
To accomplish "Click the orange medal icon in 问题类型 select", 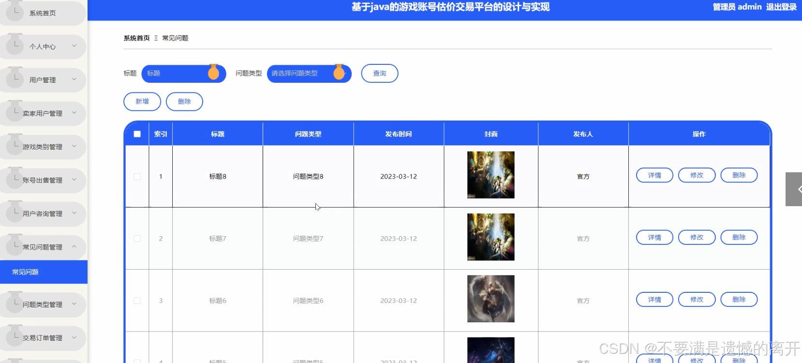I will click(339, 73).
